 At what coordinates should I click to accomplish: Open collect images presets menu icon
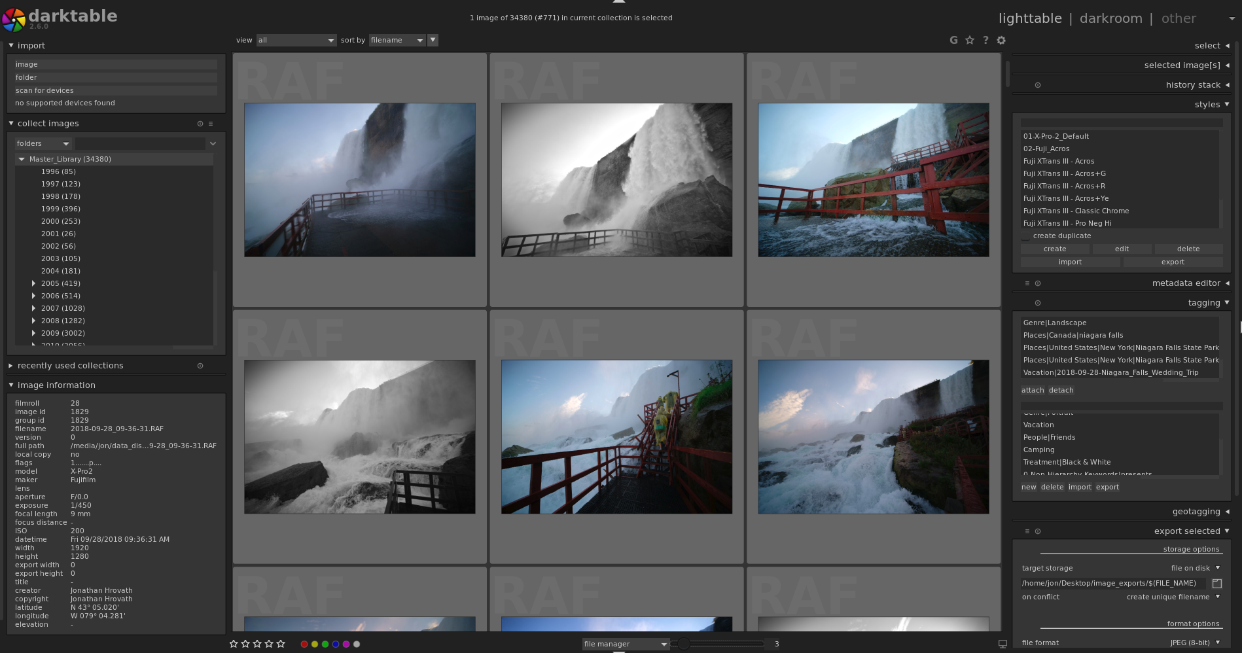(x=211, y=124)
